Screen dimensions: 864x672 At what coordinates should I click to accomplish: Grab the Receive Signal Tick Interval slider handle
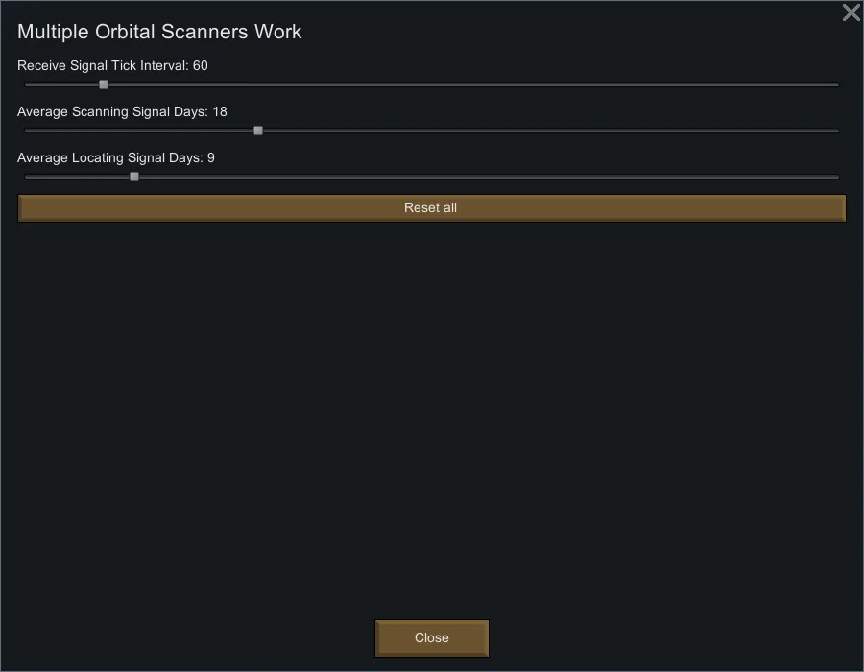(x=104, y=84)
